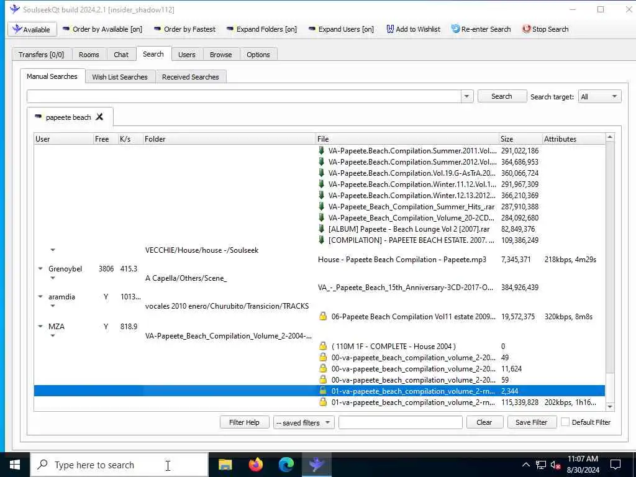
Task: Sort results by Attributes column
Action: click(x=573, y=139)
